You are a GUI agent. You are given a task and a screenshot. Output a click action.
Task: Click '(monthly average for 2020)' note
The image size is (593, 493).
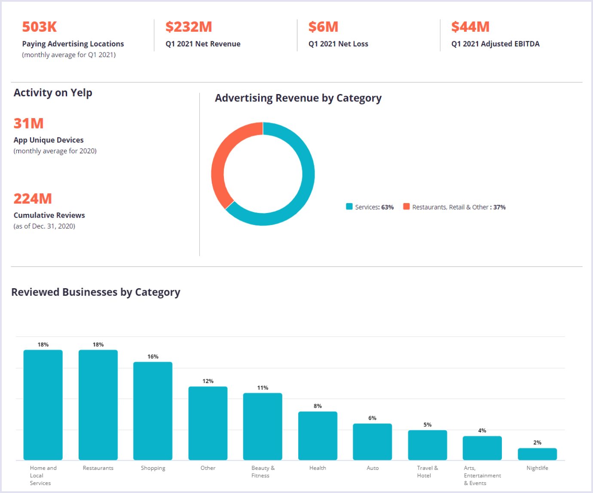tap(55, 151)
